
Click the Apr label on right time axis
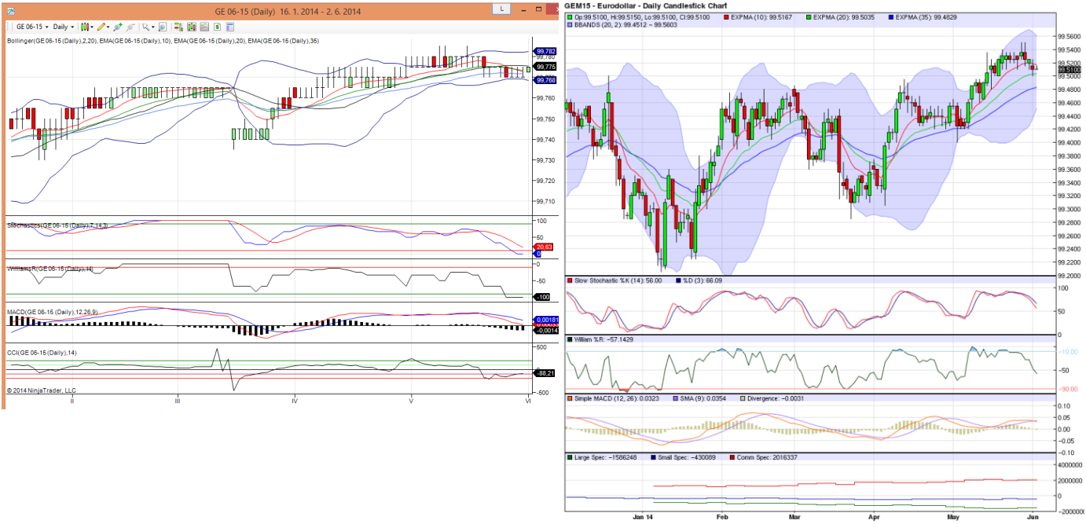pyautogui.click(x=874, y=518)
